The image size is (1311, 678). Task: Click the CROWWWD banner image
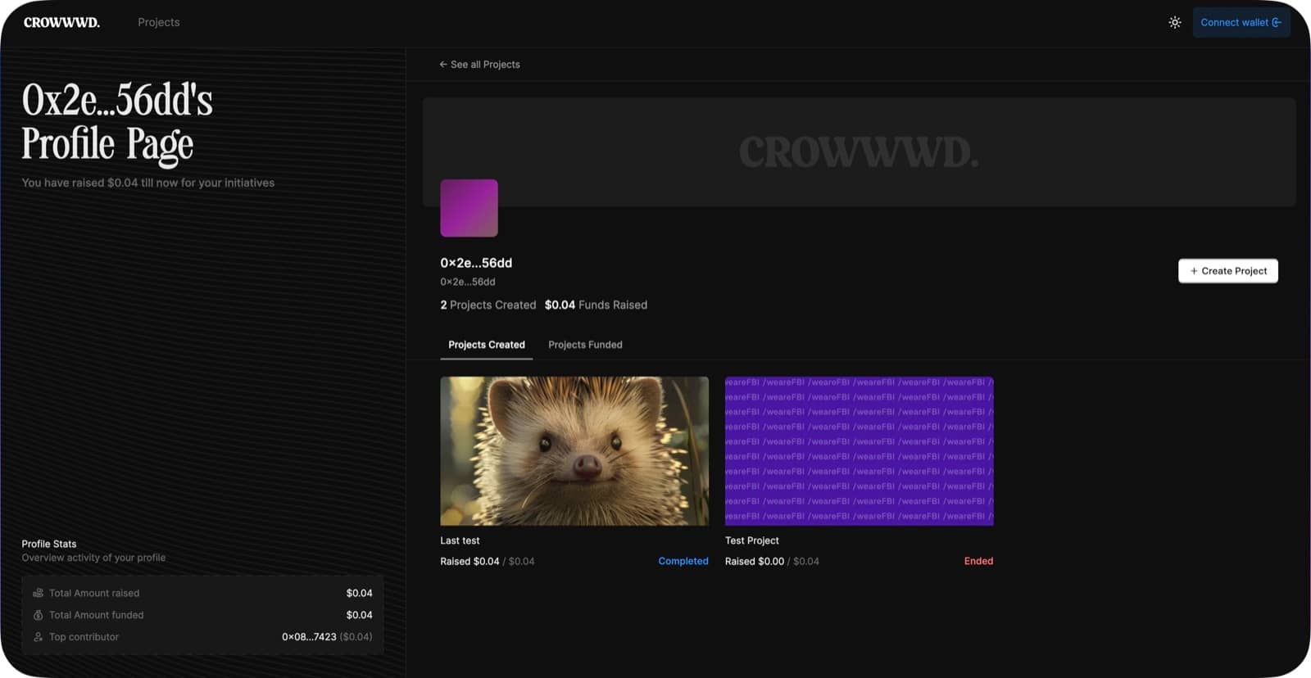click(859, 152)
